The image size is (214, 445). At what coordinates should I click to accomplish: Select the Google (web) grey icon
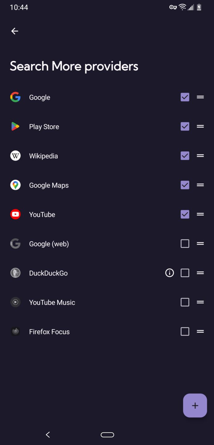click(15, 244)
